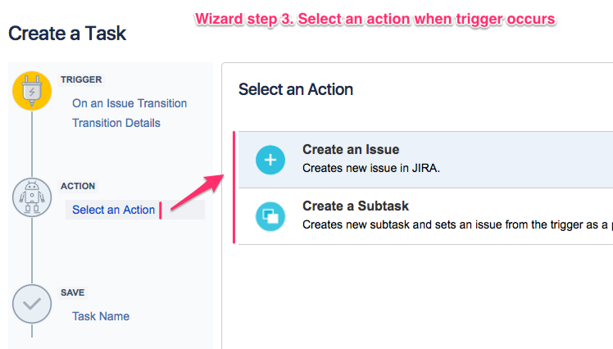Jump to the Task Name step
This screenshot has width=613, height=349.
tap(101, 316)
